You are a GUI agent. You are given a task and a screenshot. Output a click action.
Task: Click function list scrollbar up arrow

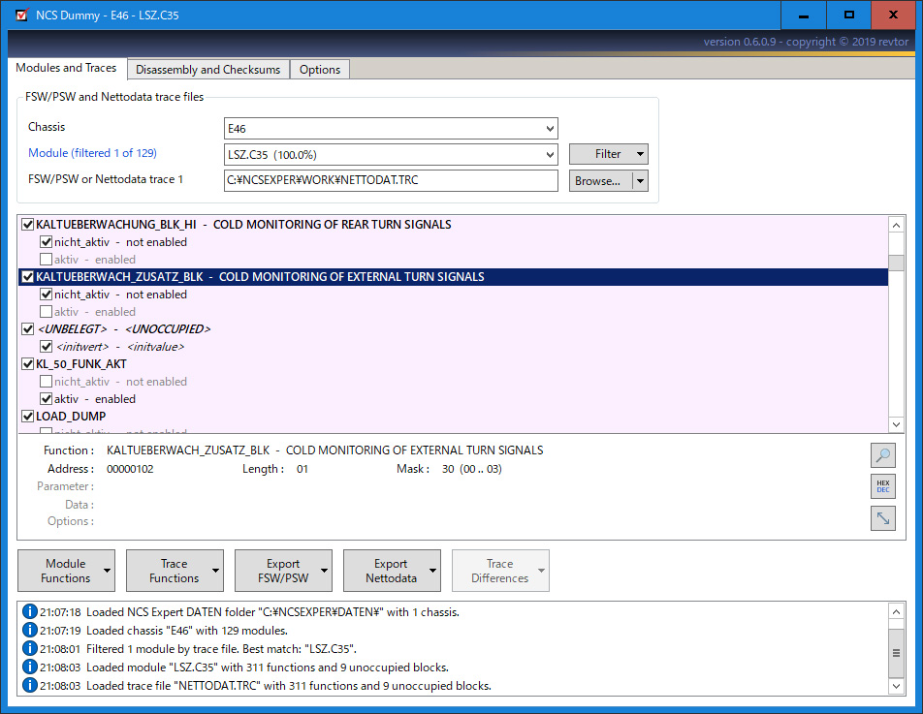(896, 226)
